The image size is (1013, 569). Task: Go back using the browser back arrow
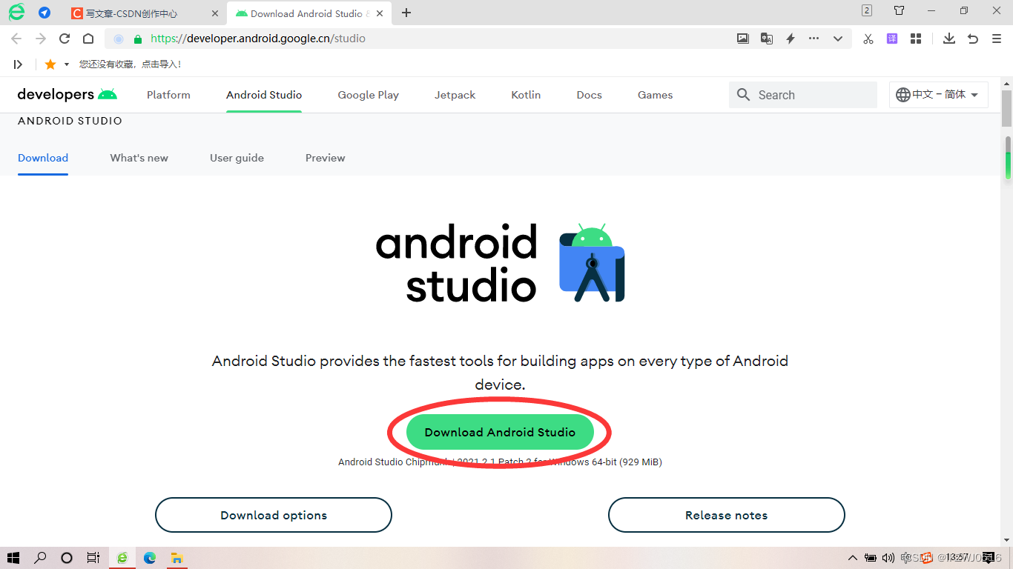tap(16, 39)
